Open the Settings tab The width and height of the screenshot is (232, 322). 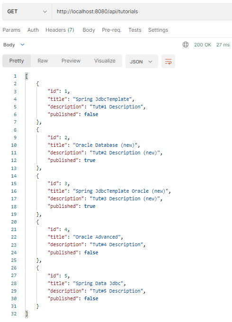point(158,30)
